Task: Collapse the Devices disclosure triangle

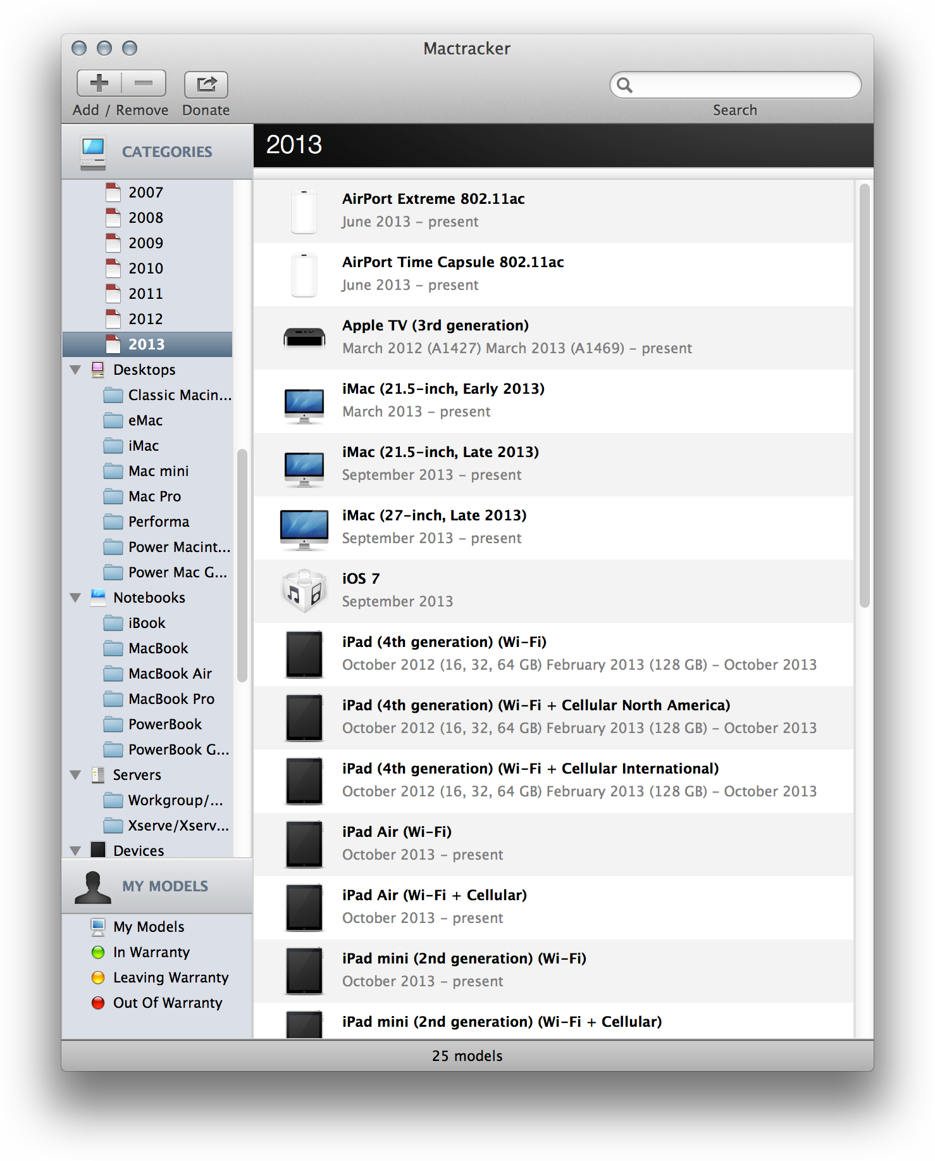Action: [75, 851]
